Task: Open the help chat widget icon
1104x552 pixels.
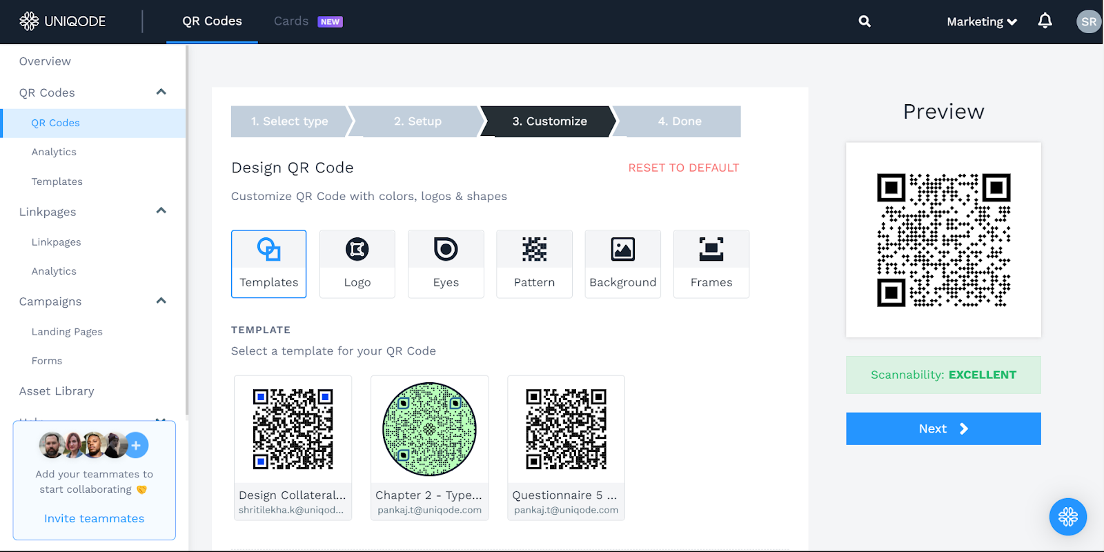Action: (1068, 517)
